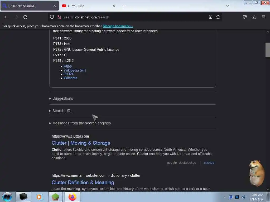This screenshot has width=270, height=202.
Task: Click the P348 version value 1.26.2
Action: 69,61
